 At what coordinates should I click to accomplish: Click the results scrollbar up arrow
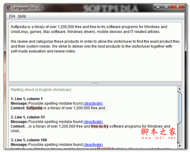pyautogui.click(x=180, y=89)
